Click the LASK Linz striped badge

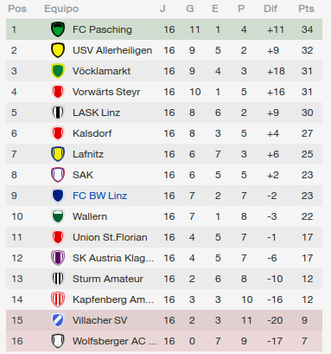58,113
